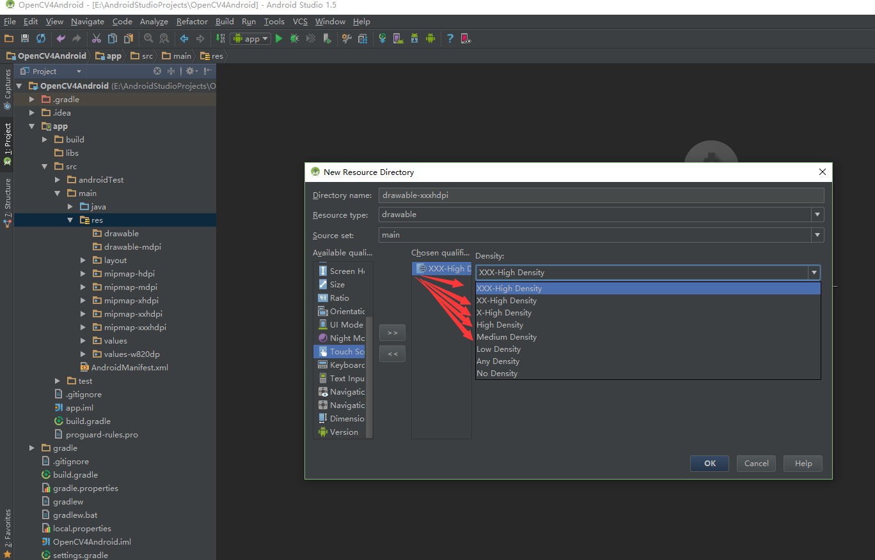Click the available qualifiers list scrollbar
The image size is (875, 560).
tap(369, 377)
